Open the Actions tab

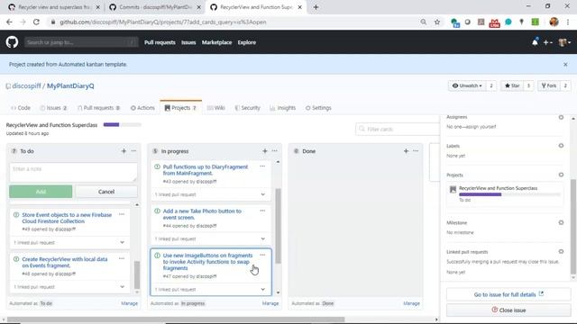[142, 108]
